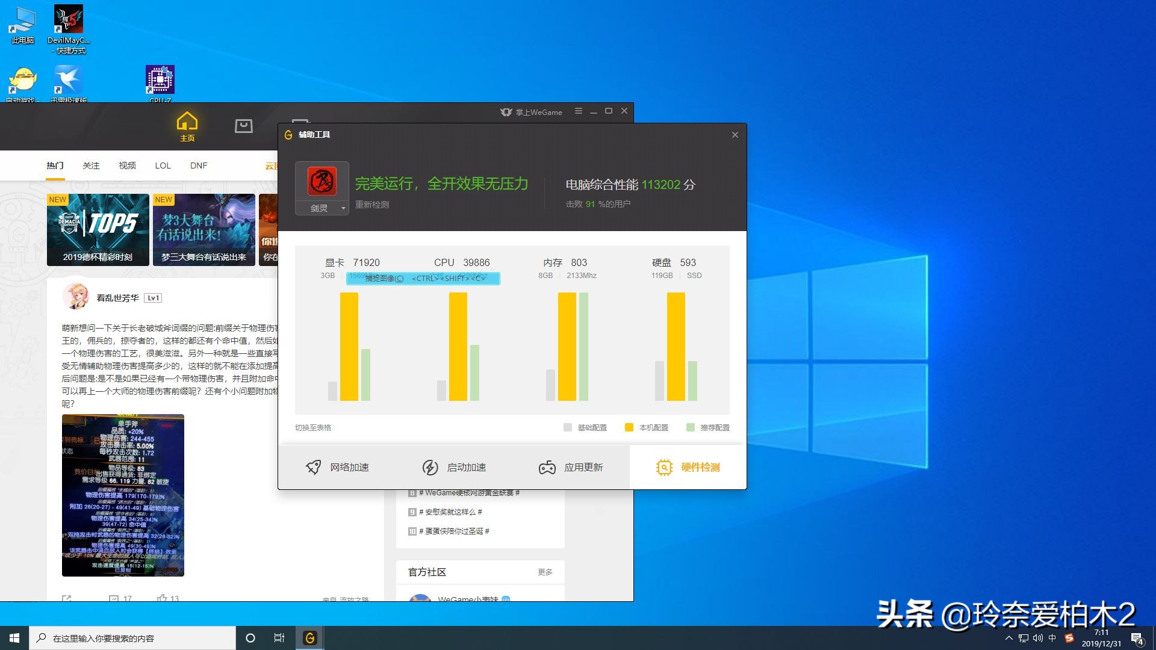Click the 重新检测 link
Viewport: 1156px width, 650px height.
tap(371, 205)
